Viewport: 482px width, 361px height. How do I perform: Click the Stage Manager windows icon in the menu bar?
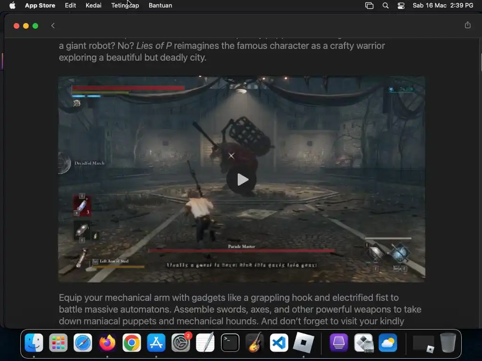point(369,6)
